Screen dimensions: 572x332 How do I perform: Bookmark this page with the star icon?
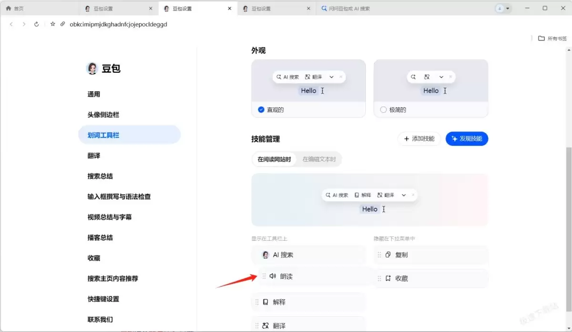click(53, 24)
